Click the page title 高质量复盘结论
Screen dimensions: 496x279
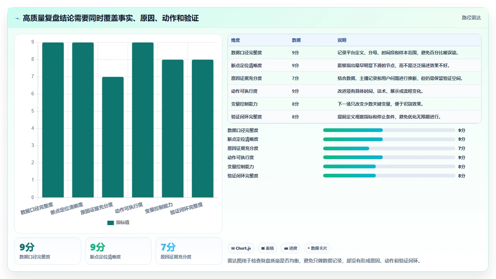[x=111, y=18]
